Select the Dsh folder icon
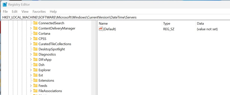The image size is (230, 95). [35, 65]
